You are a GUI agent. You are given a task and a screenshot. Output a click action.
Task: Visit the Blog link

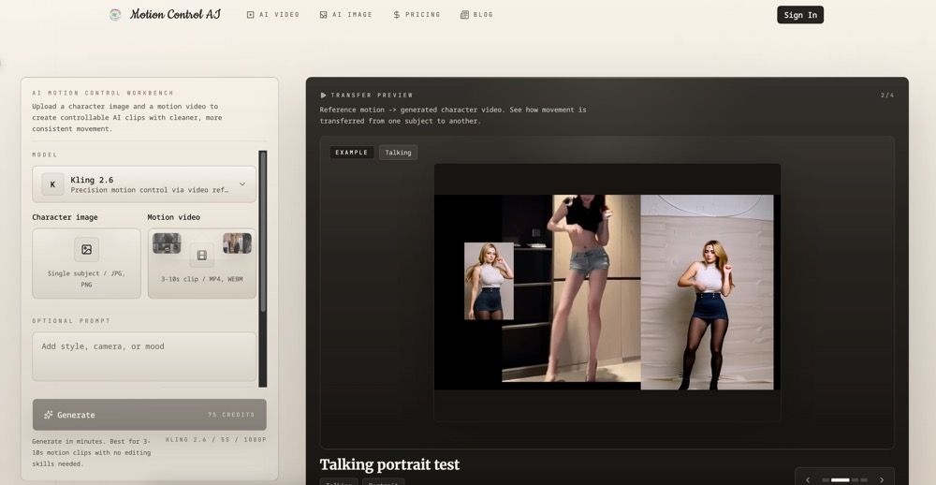point(476,15)
